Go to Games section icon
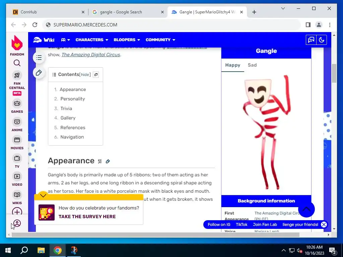 pos(17,103)
